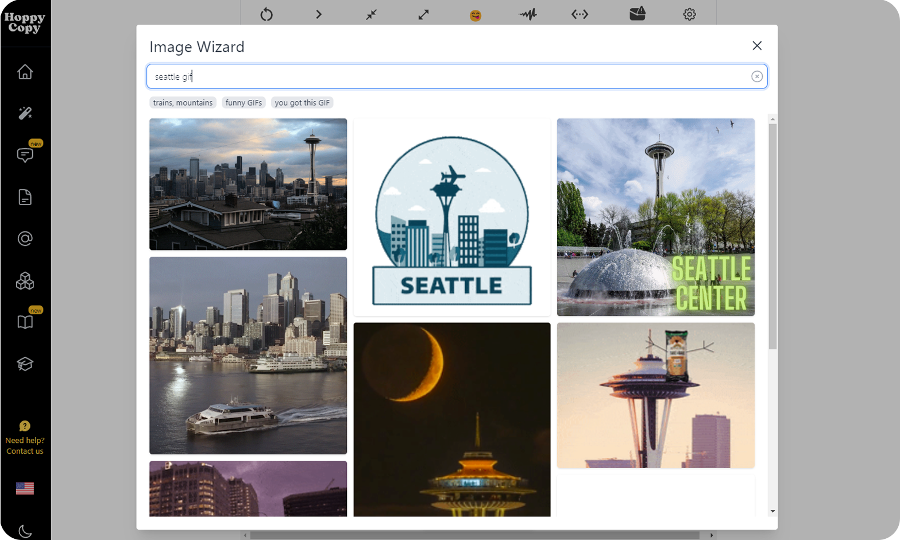Select the home icon in the sidebar
Viewport: 900px width, 540px height.
[25, 71]
